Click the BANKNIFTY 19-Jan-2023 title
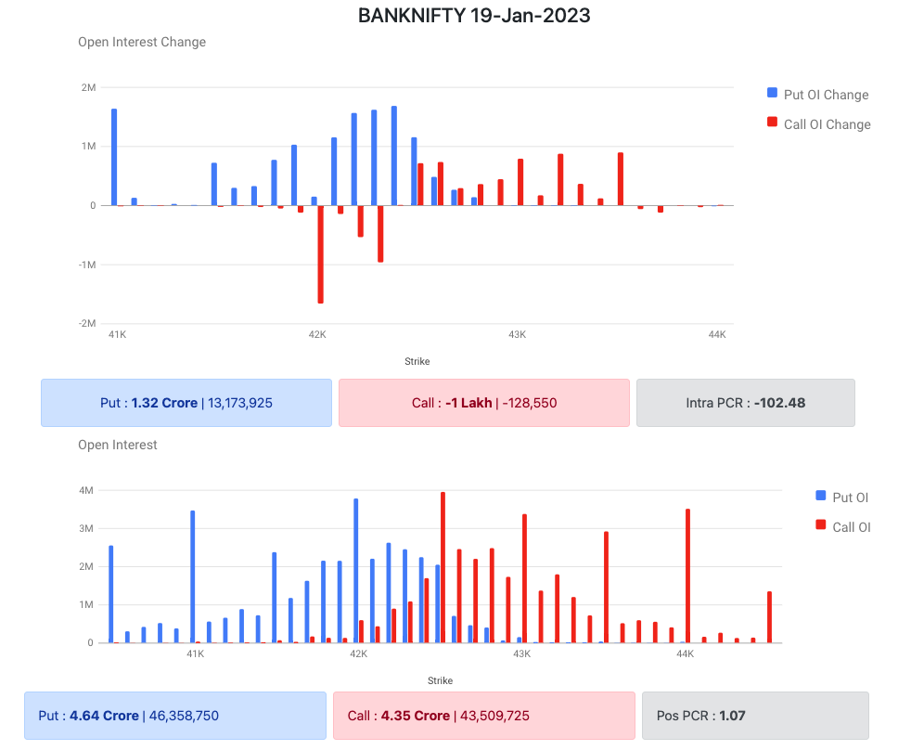Screen dimensions: 911x750 pyautogui.click(x=474, y=16)
